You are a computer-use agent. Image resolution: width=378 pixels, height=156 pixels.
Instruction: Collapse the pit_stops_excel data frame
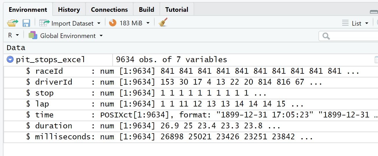click(10, 60)
